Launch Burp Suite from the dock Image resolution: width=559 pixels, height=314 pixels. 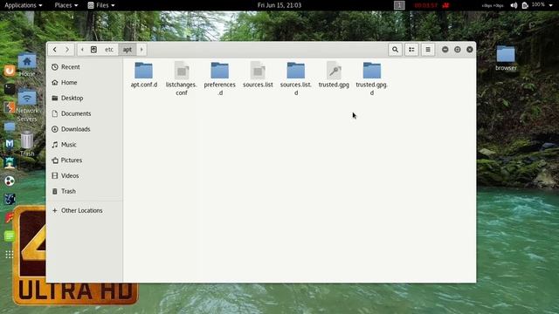(10, 106)
